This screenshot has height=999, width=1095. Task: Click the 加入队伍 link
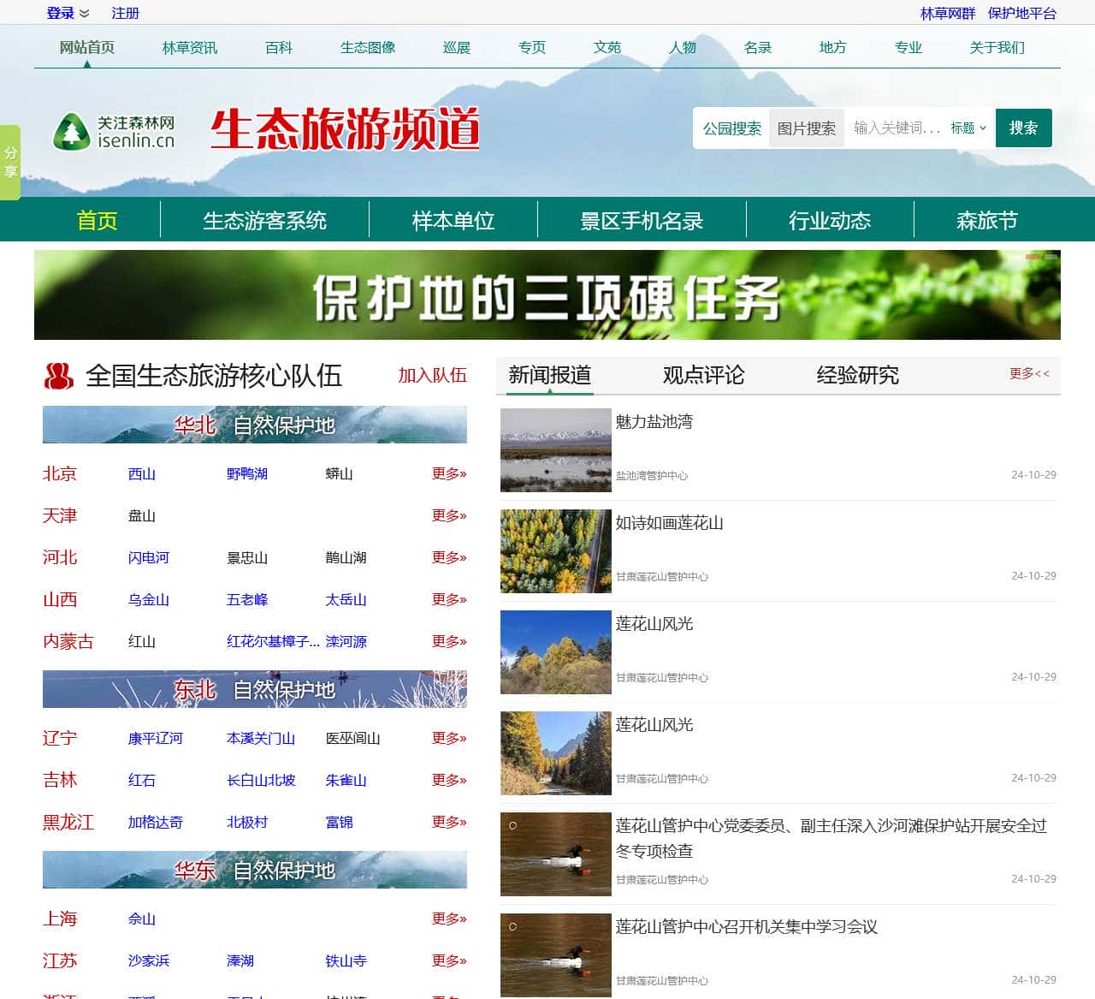[x=432, y=375]
